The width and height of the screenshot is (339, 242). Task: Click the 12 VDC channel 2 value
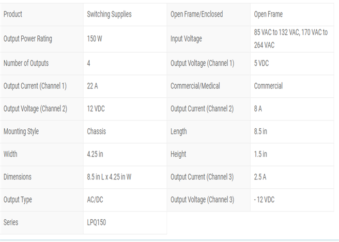click(96, 109)
